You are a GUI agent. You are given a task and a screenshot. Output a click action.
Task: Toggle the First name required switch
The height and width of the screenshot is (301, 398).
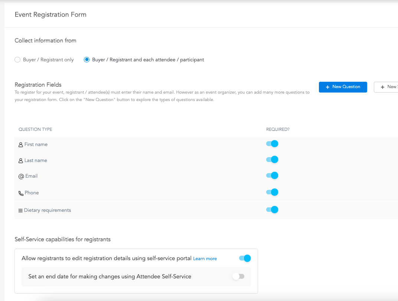(272, 144)
